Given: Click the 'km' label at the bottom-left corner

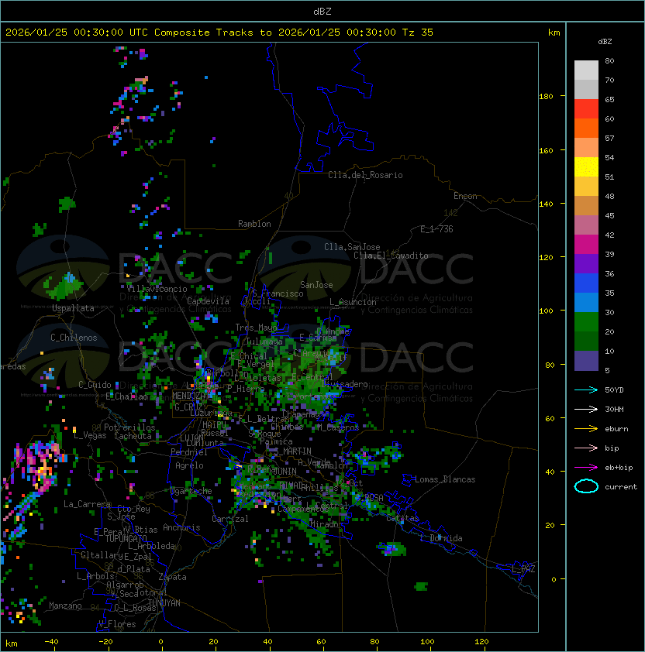Looking at the screenshot, I should [12, 643].
